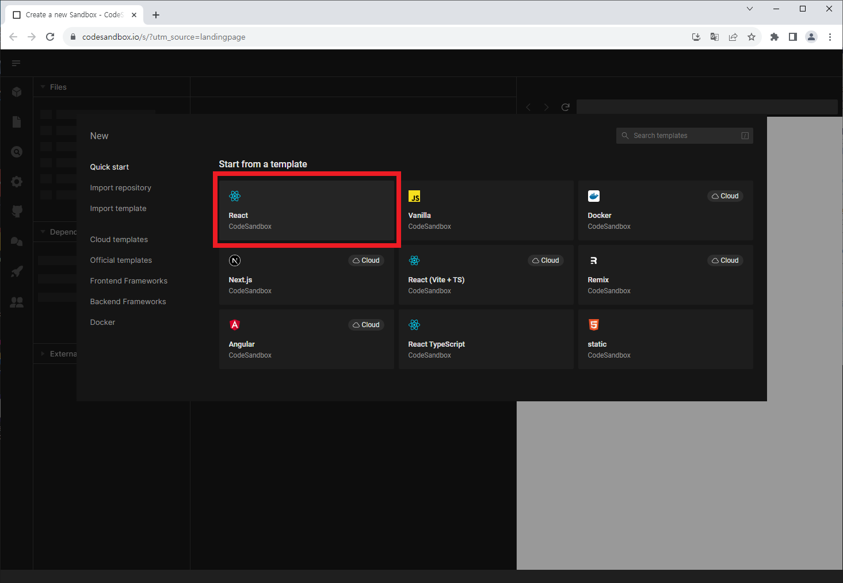Open the Live collaborators icon
The width and height of the screenshot is (843, 583).
point(17,302)
